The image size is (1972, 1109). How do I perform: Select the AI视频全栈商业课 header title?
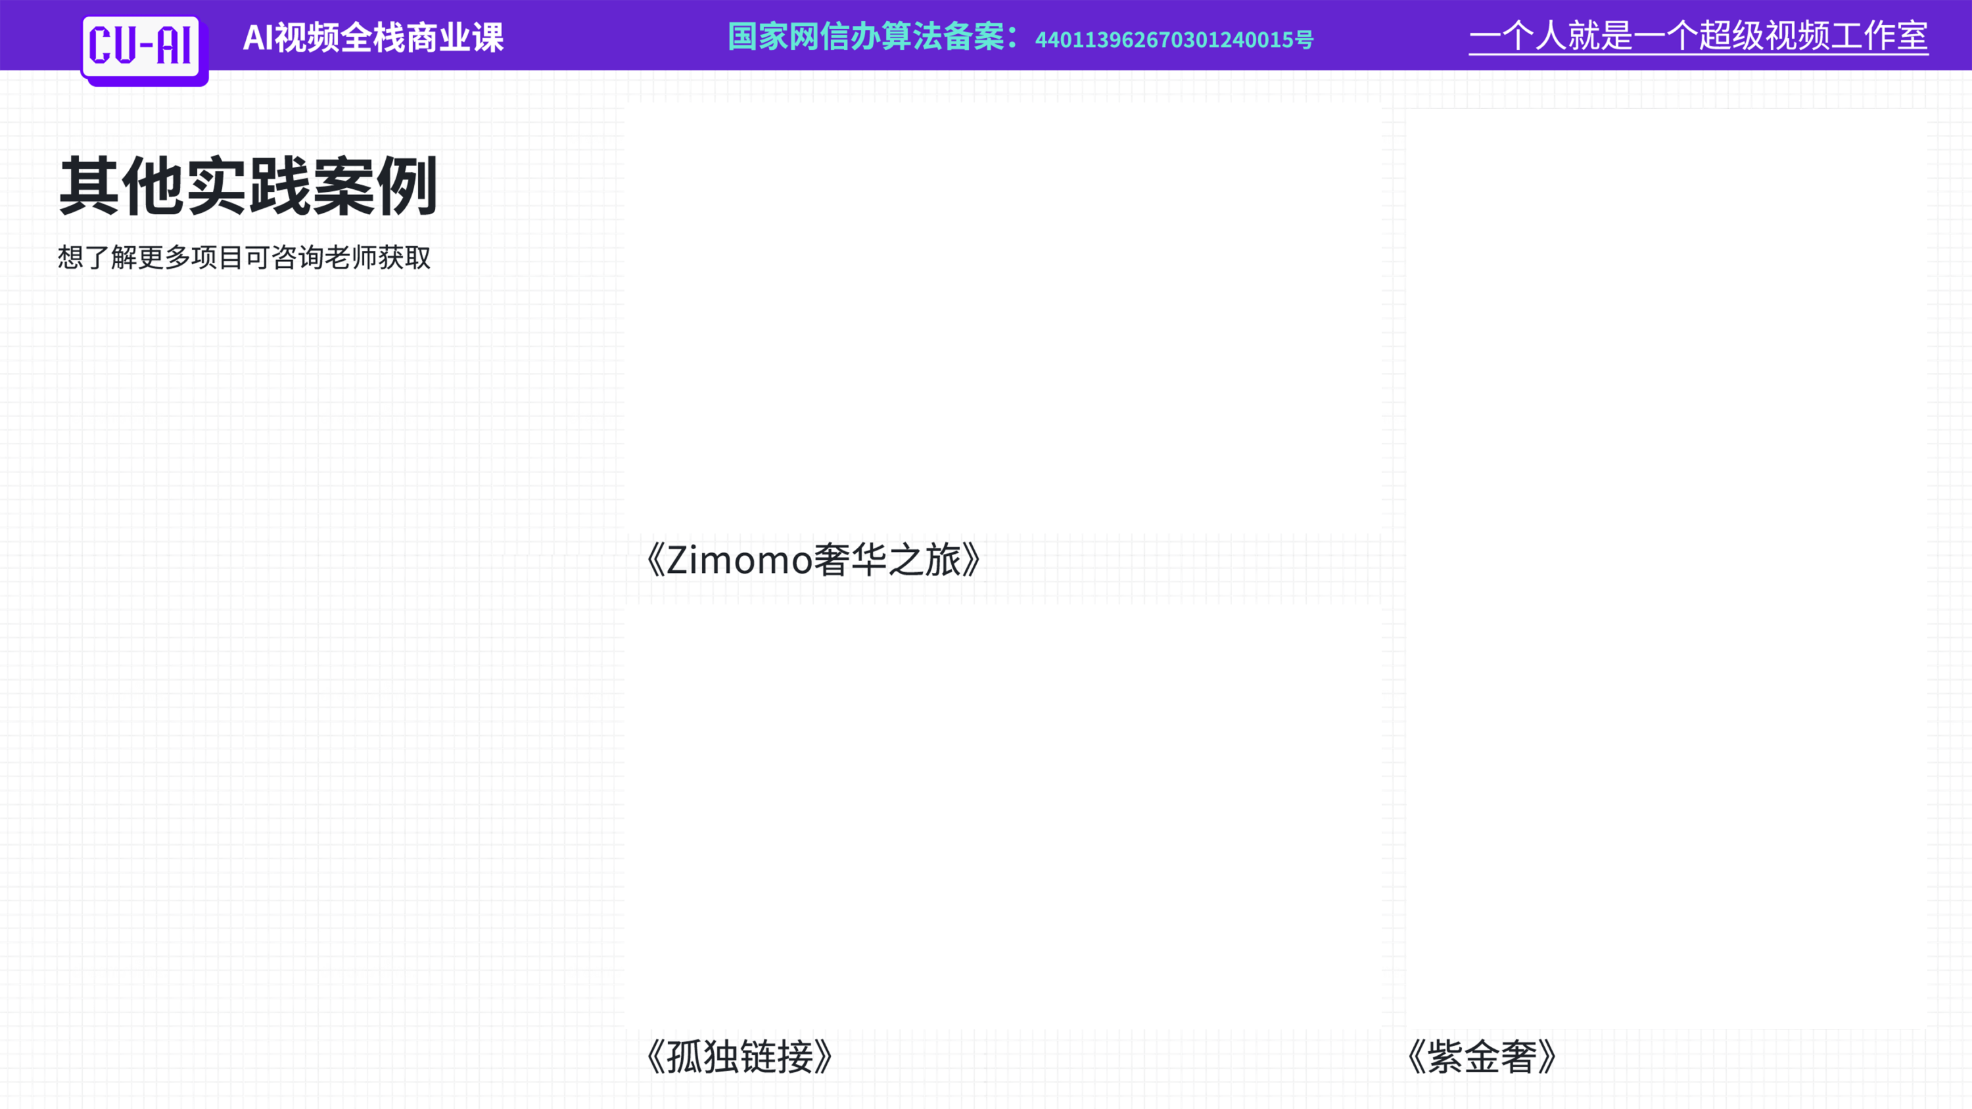(373, 37)
